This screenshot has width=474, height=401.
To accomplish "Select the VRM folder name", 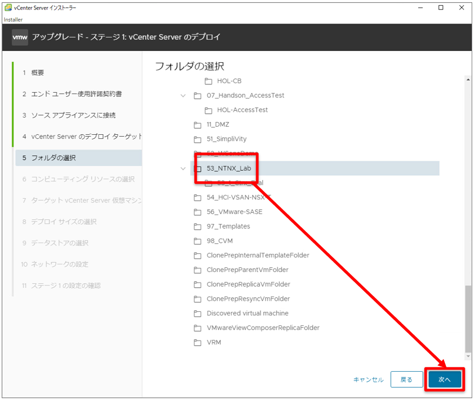I will click(x=214, y=342).
